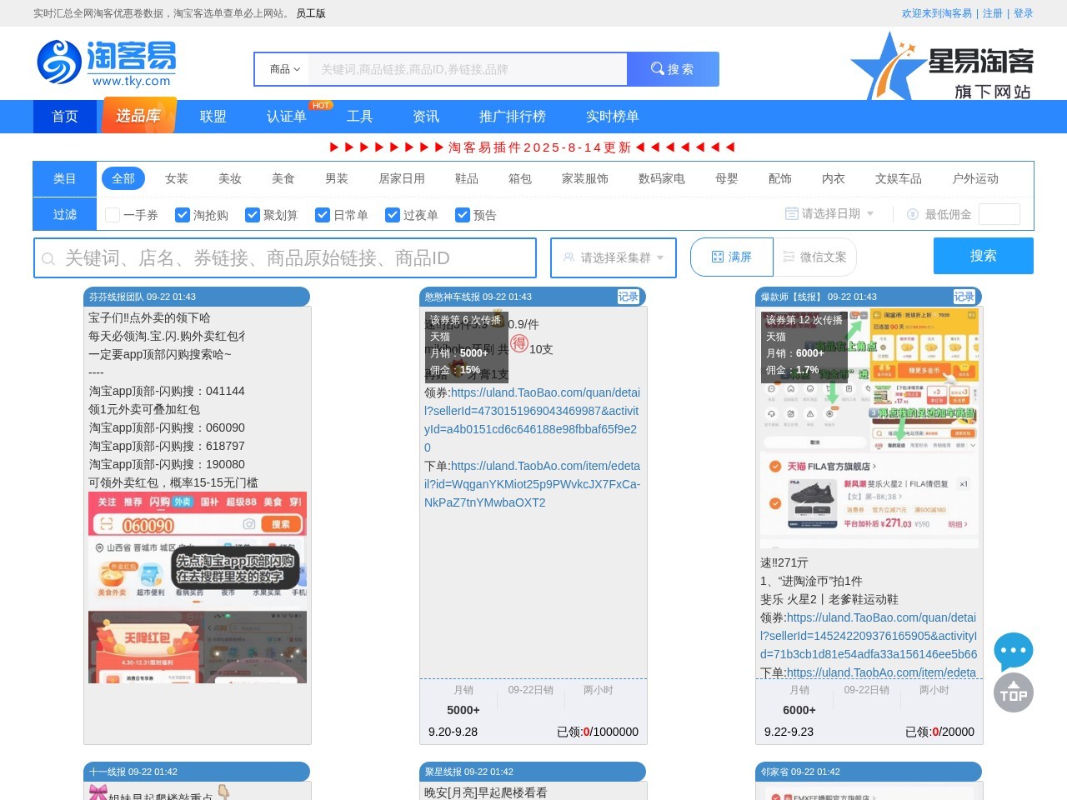Click the 搜索 button beside 微信文案
This screenshot has height=800, width=1067.
(x=984, y=256)
